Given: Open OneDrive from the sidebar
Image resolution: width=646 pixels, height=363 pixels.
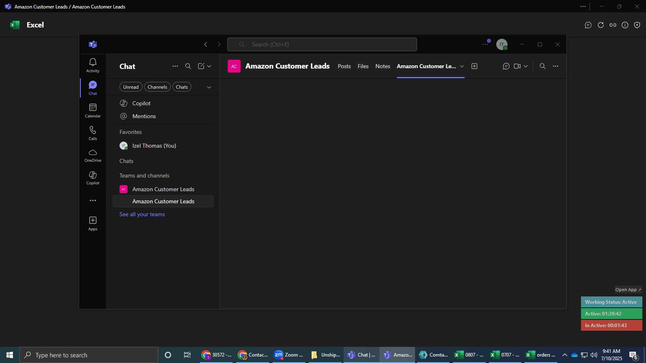Looking at the screenshot, I should click(x=93, y=155).
